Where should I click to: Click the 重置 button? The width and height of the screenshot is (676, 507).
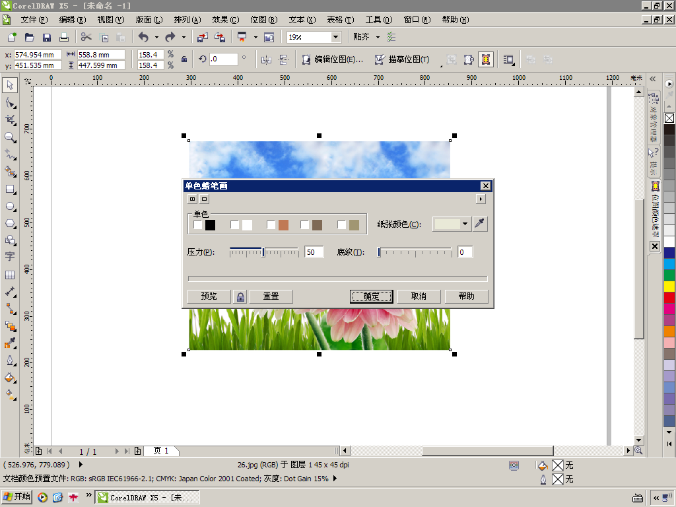coord(271,296)
